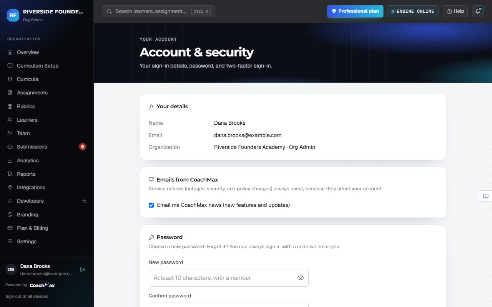Viewport: 492px width, 307px height.
Task: Click the Settings sliders icon
Action: 10,241
